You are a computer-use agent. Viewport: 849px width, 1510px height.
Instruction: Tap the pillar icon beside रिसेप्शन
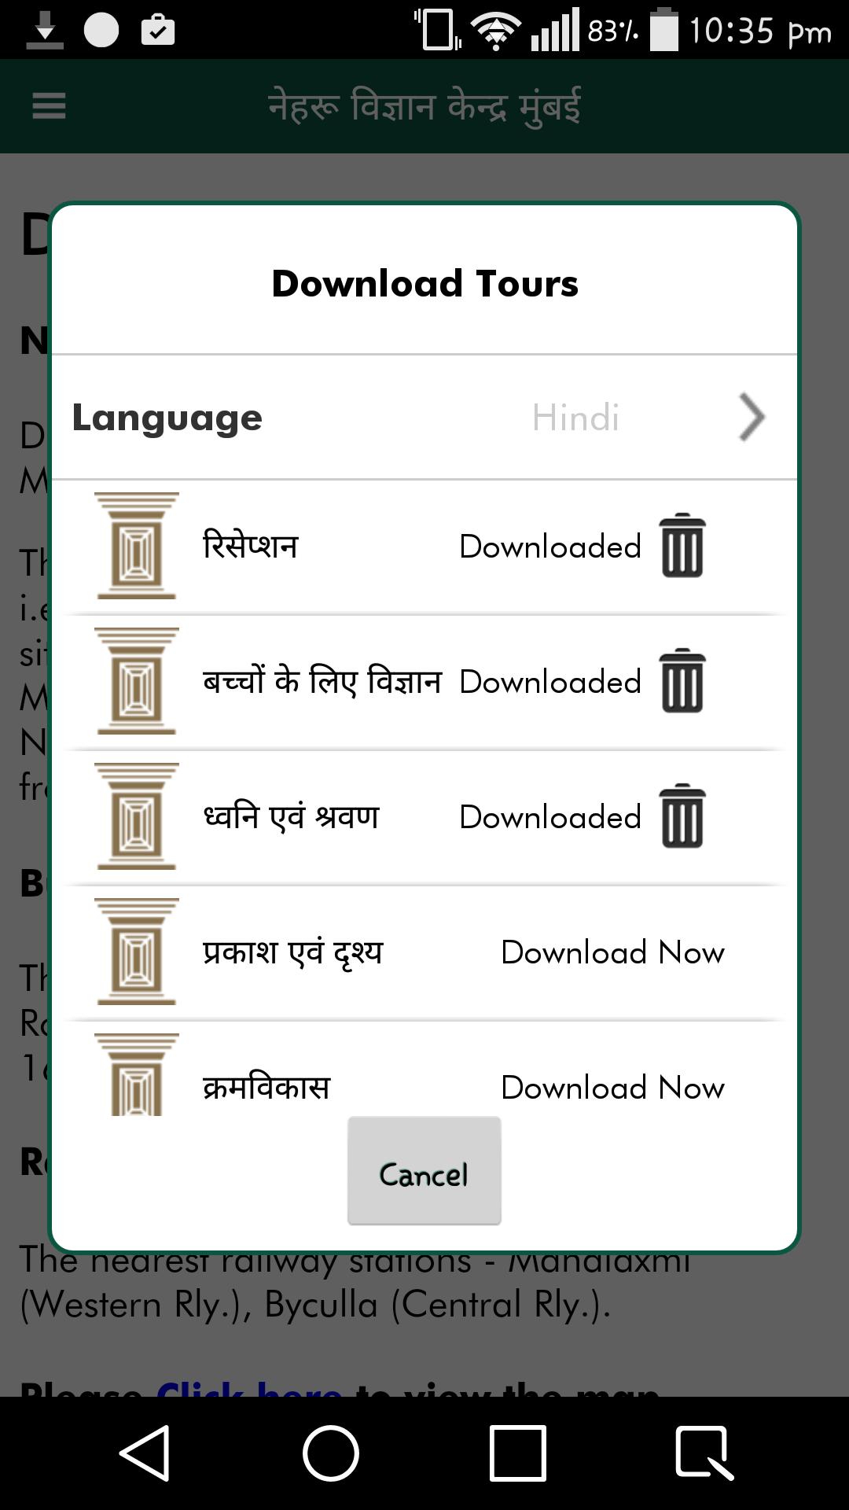[137, 546]
